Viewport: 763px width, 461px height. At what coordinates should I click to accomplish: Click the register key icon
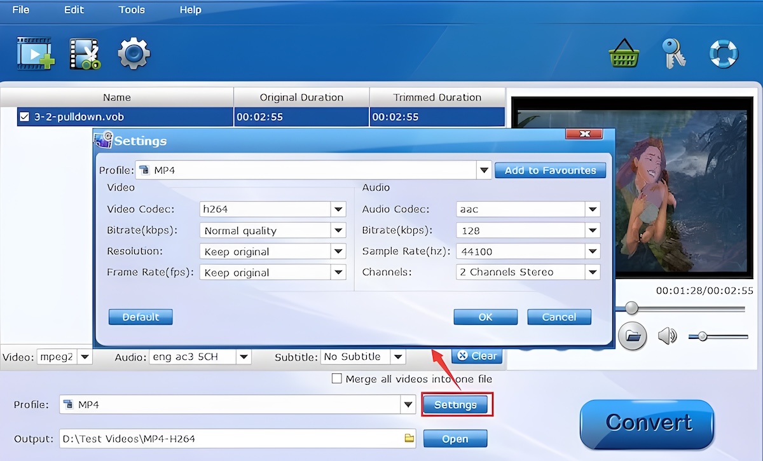pyautogui.click(x=673, y=53)
